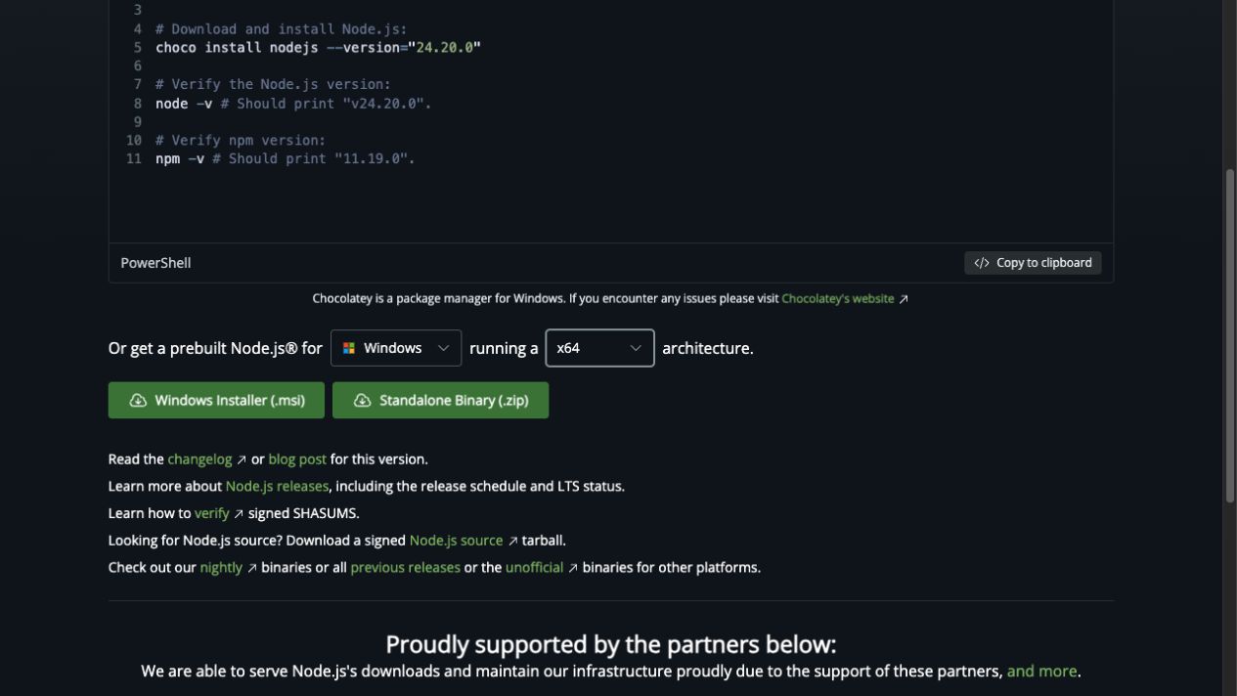Click the chevron on the Windows dropdown
The image size is (1237, 696).
[x=443, y=348]
